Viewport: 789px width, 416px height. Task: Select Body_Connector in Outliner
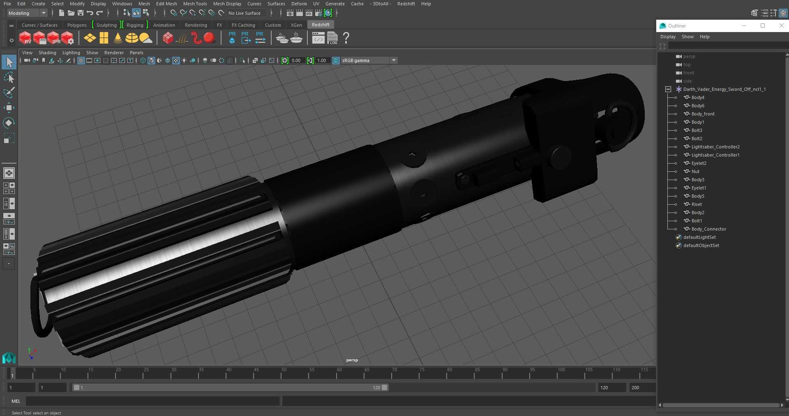[708, 229]
